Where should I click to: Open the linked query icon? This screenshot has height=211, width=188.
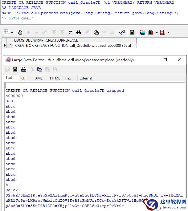click(x=122, y=32)
